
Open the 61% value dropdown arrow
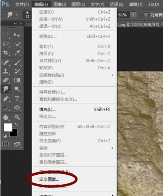point(134,15)
